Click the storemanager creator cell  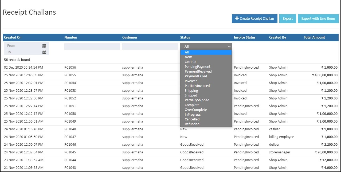280,152
